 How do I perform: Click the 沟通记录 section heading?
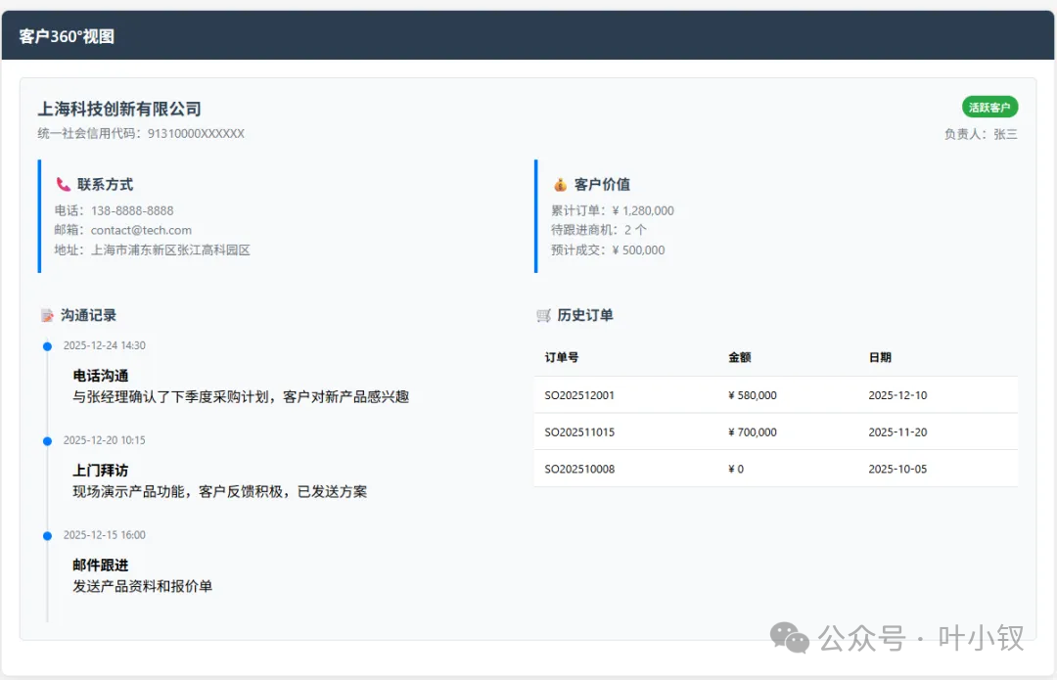point(88,315)
